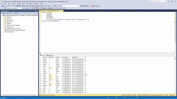Click the Parse query checkmark icon
Screen dimensions: 177x99
point(32,8)
